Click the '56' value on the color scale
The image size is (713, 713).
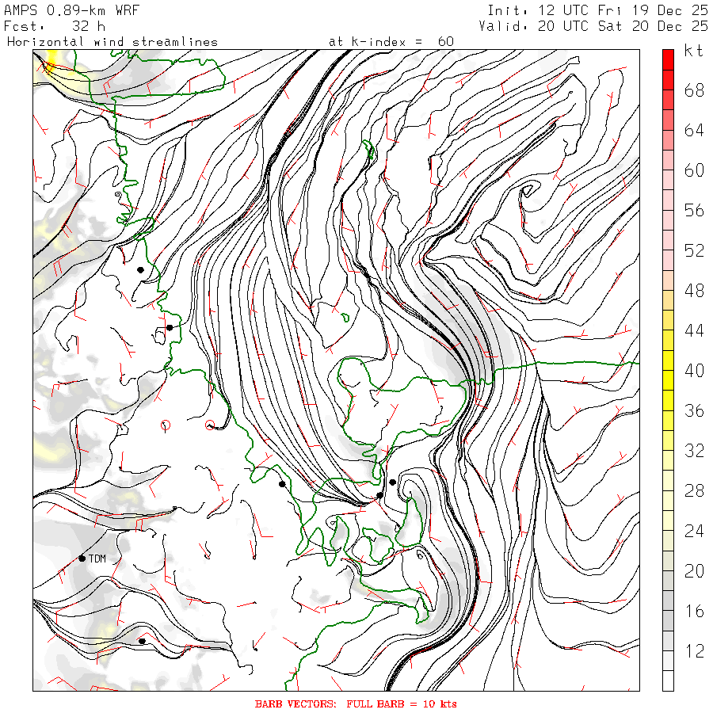point(694,211)
